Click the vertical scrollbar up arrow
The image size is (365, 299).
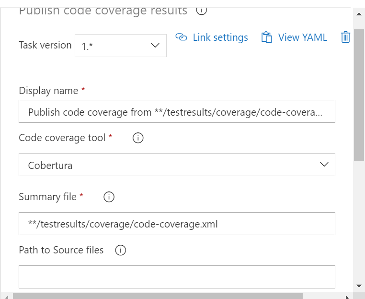[359, 14]
